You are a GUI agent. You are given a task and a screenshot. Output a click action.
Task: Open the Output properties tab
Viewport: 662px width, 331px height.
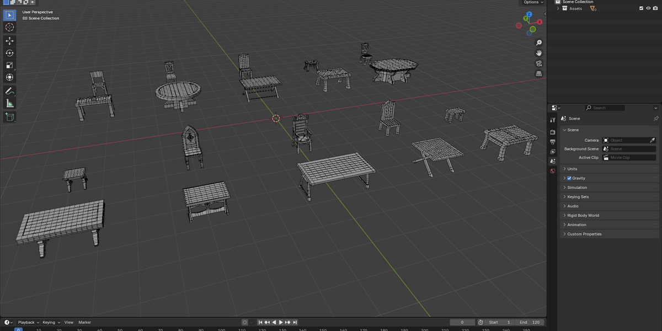point(553,142)
